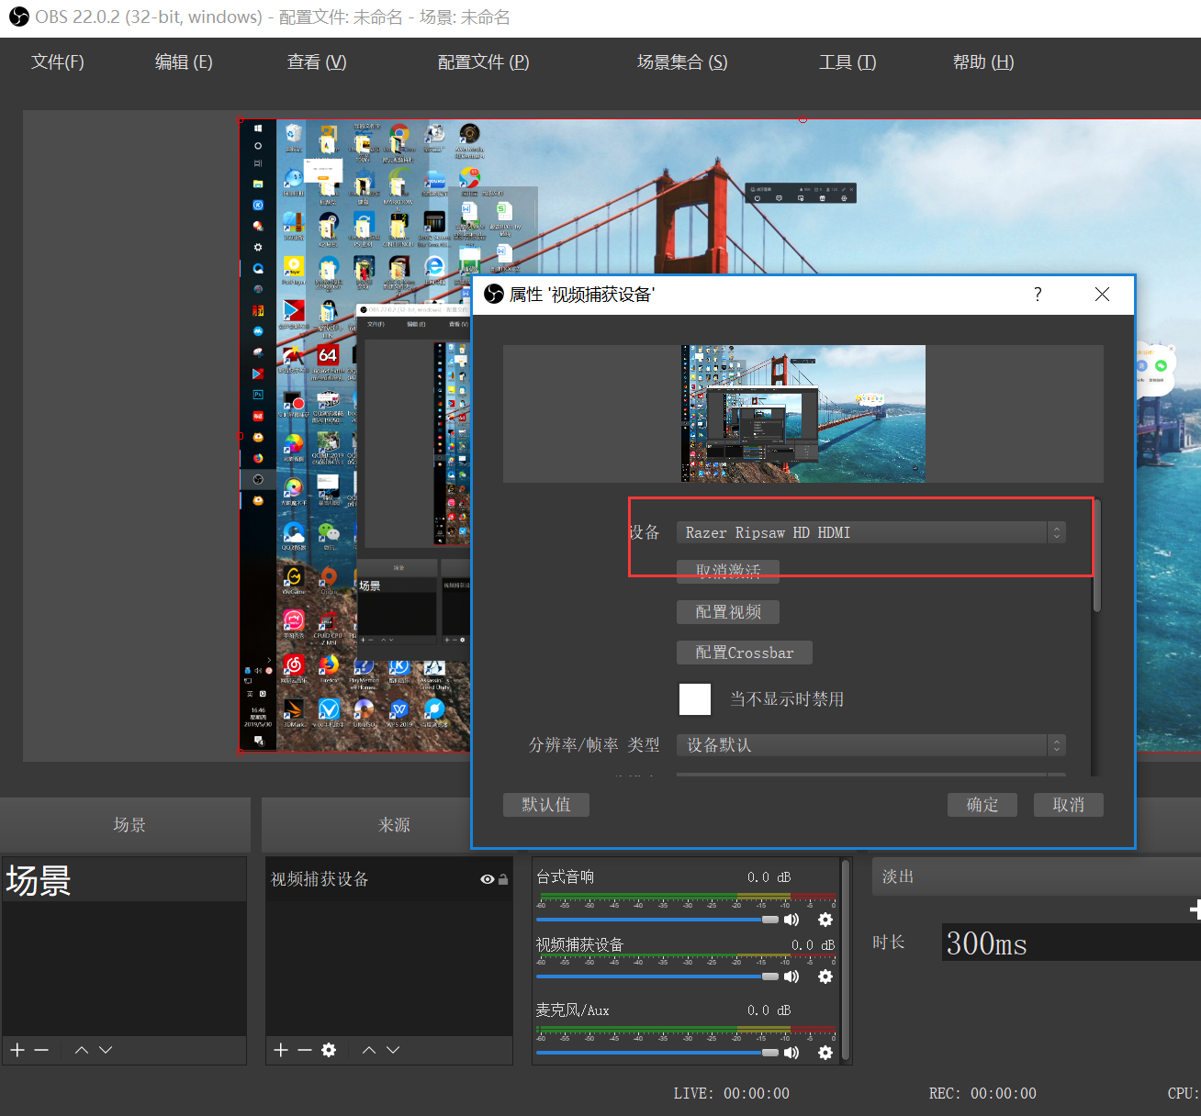Open 麦克风/Aux audio settings gear
The height and width of the screenshot is (1116, 1201).
tap(825, 1053)
